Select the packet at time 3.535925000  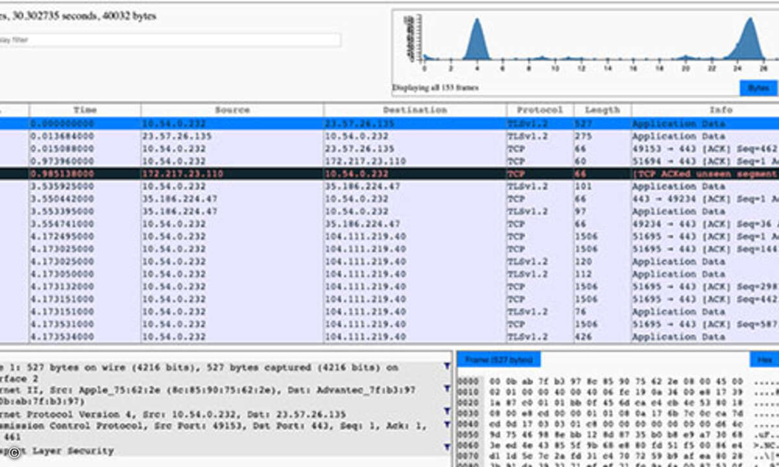[x=389, y=186]
